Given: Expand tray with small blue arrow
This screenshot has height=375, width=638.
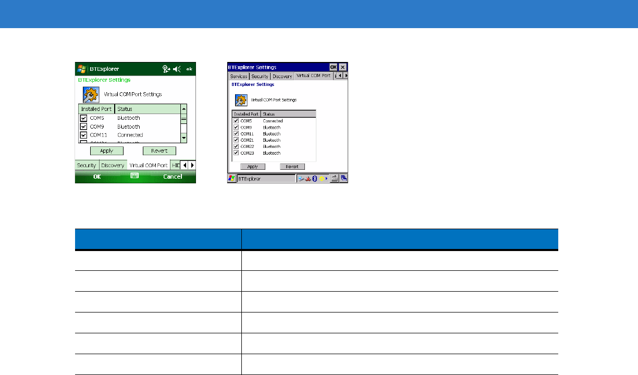Looking at the screenshot, I should [x=327, y=179].
